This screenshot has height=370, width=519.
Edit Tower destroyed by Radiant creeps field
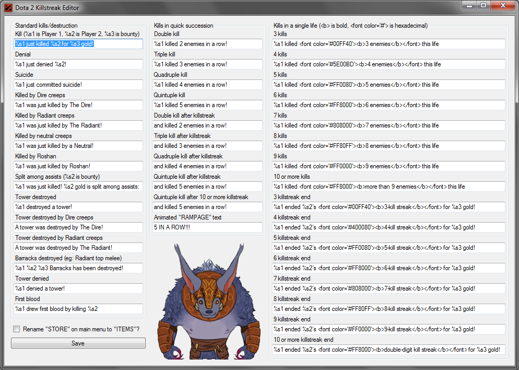[x=78, y=248]
